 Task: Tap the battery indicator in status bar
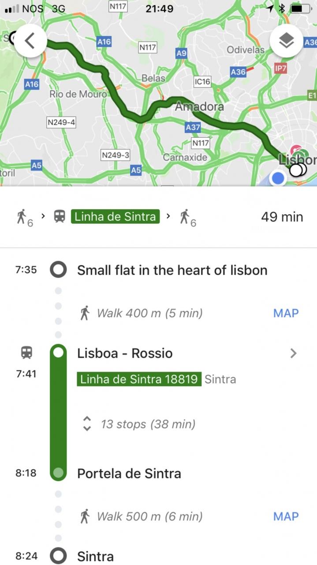302,8
